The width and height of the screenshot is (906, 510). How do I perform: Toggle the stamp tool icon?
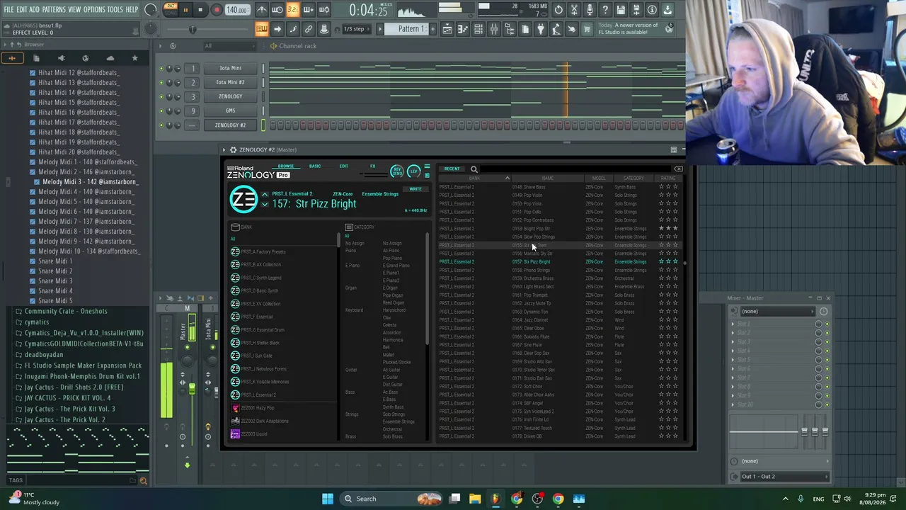(x=324, y=29)
